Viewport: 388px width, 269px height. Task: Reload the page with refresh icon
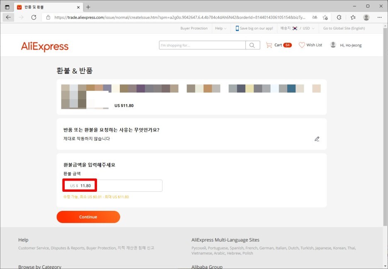pos(34,17)
